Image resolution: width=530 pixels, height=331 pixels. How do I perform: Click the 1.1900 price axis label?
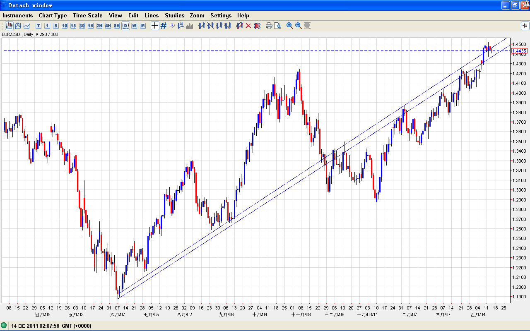click(x=520, y=297)
